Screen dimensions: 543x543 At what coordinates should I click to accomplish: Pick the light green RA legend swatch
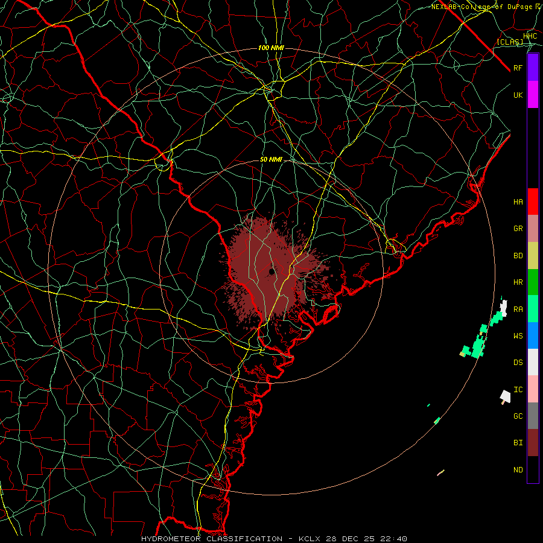tap(533, 309)
